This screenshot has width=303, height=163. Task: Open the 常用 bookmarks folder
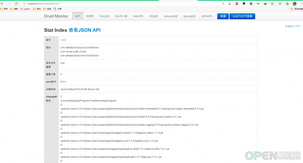click(4, 9)
